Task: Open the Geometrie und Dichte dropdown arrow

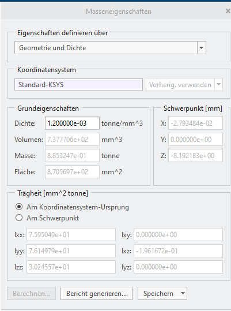Action: [x=201, y=47]
